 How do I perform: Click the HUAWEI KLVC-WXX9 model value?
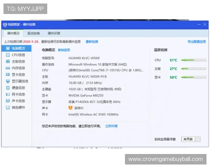pyautogui.click(x=84, y=58)
